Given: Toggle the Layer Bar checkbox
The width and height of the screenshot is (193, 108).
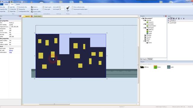Looking at the screenshot, I should [9, 7].
